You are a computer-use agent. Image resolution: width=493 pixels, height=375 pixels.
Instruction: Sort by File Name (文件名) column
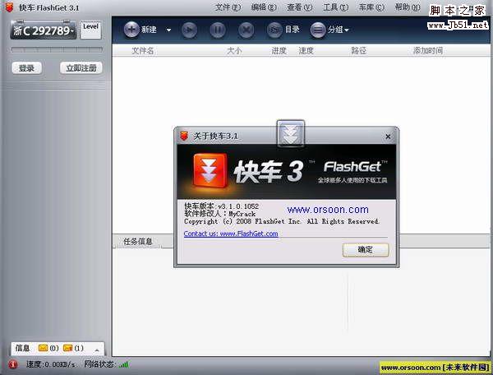(142, 50)
